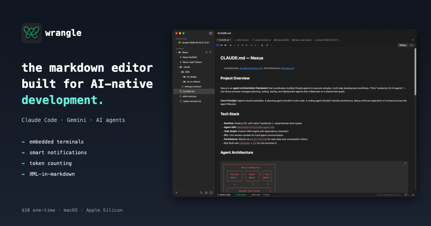The width and height of the screenshot is (431, 226).
Task: Switch to the Scratch 2026-03-03 tab
Action: point(327,40)
